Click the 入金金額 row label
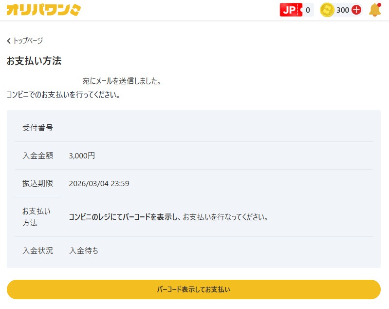The width and height of the screenshot is (389, 309). point(37,156)
